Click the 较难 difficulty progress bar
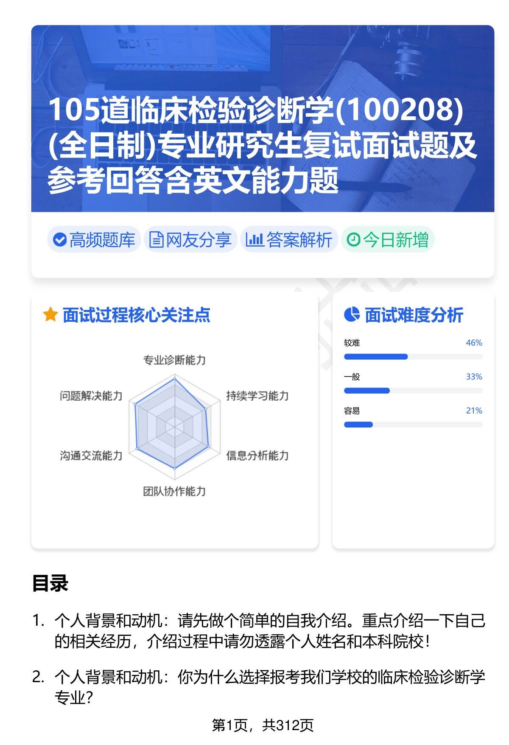509x745 pixels. click(413, 357)
